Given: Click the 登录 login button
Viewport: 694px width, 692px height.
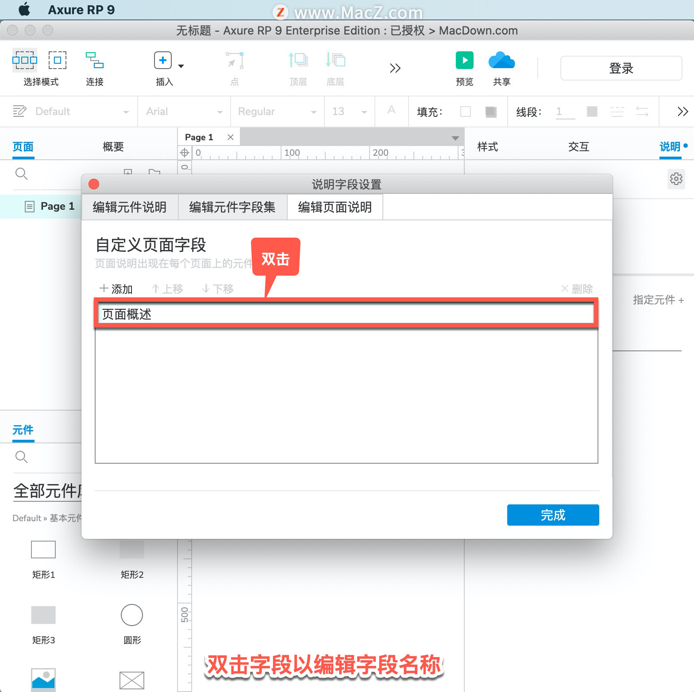Looking at the screenshot, I should click(621, 68).
